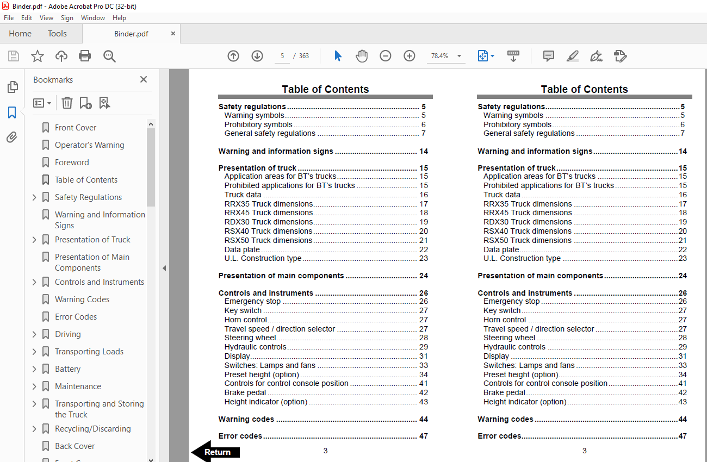This screenshot has height=462, width=707.
Task: Select the Back Cover bookmark
Action: point(75,446)
